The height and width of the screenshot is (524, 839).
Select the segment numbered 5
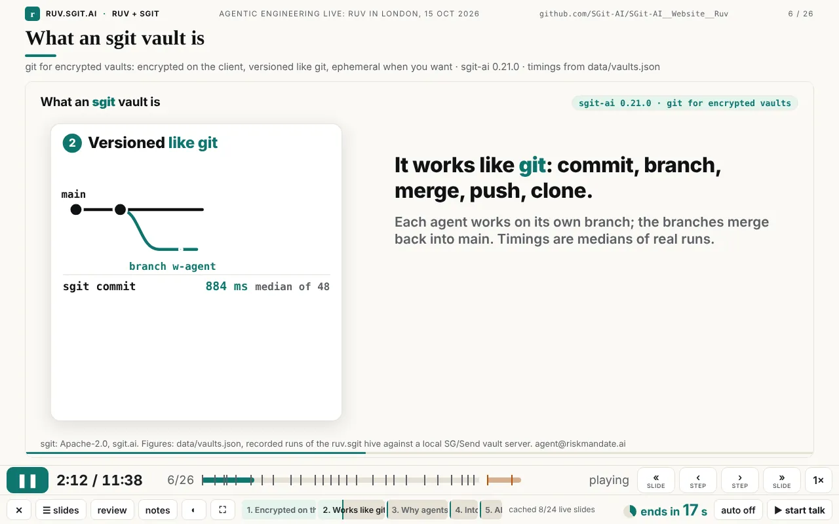pyautogui.click(x=492, y=510)
